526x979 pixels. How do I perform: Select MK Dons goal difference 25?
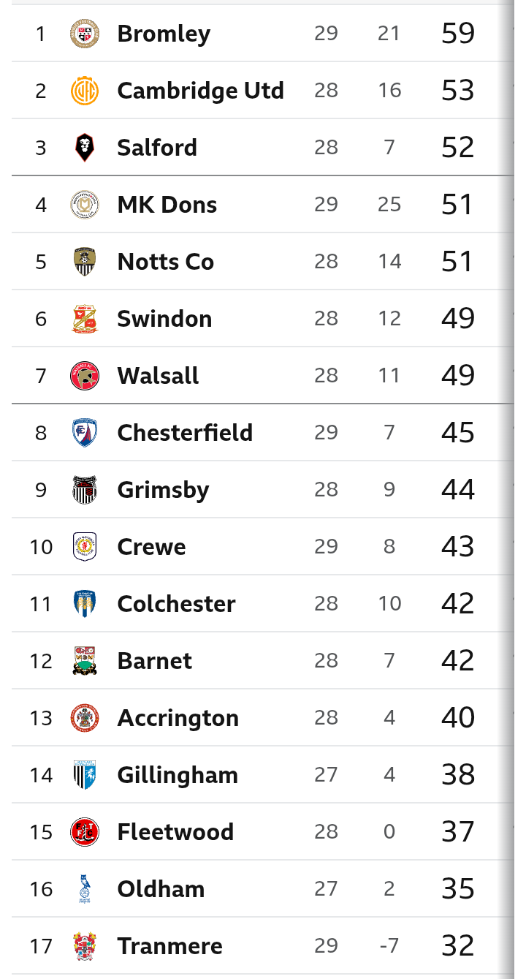pos(389,205)
